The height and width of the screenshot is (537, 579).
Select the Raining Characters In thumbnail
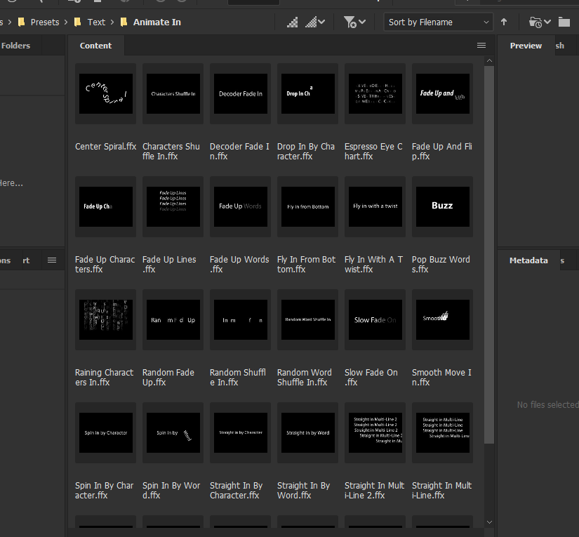point(105,319)
